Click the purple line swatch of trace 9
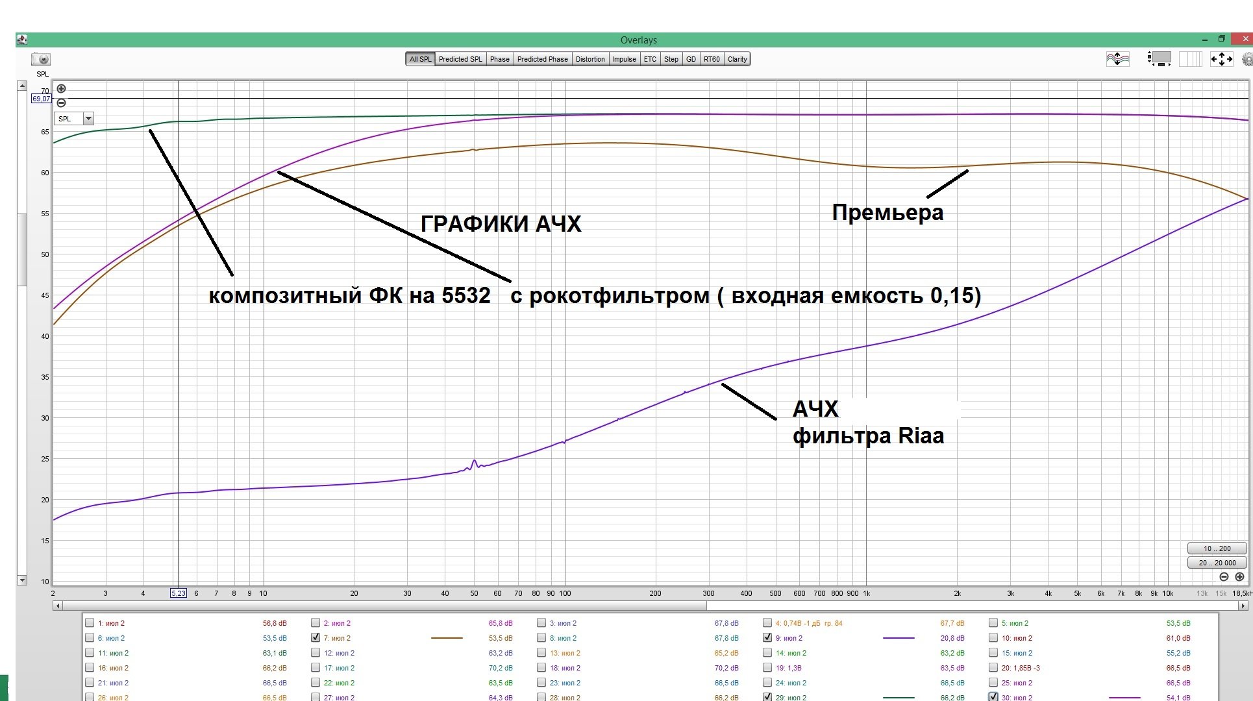Screen dimensions: 1253x701 tap(899, 638)
